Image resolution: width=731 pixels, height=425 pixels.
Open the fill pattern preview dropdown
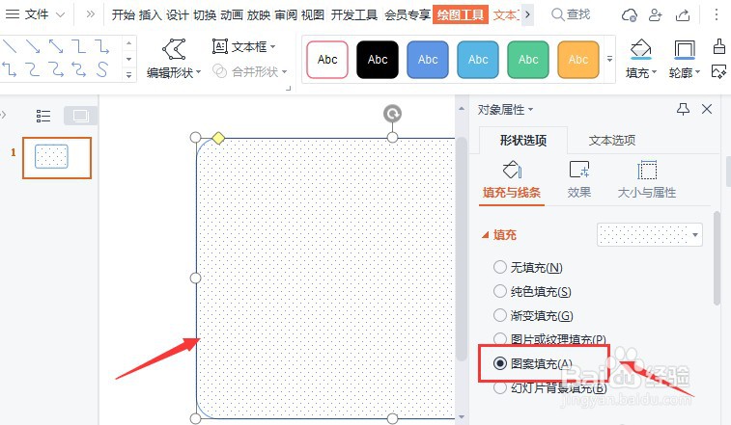650,234
